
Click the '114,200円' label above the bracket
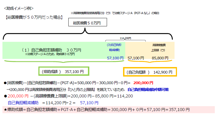point(126,38)
